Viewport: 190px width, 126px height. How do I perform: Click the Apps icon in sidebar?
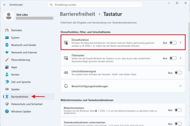7,67
